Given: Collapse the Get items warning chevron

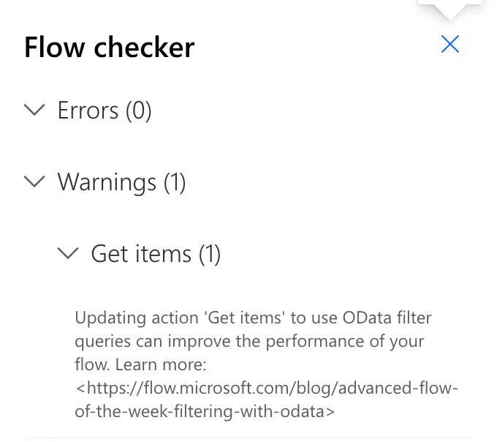Looking at the screenshot, I should 68,253.
